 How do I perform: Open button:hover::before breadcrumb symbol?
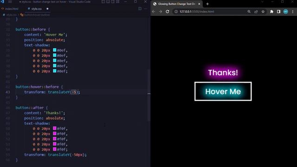click(x=37, y=15)
